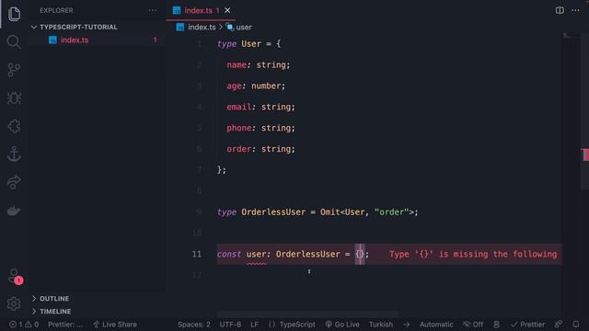Open the Accounts menu with badge
Screen dimensions: 589x331
[15, 276]
